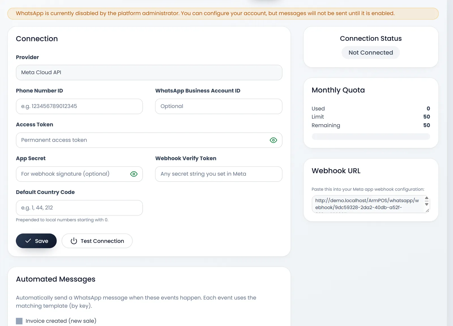Viewport: 453px width, 326px height.
Task: Click the Used quota value 0
Action: (428, 109)
